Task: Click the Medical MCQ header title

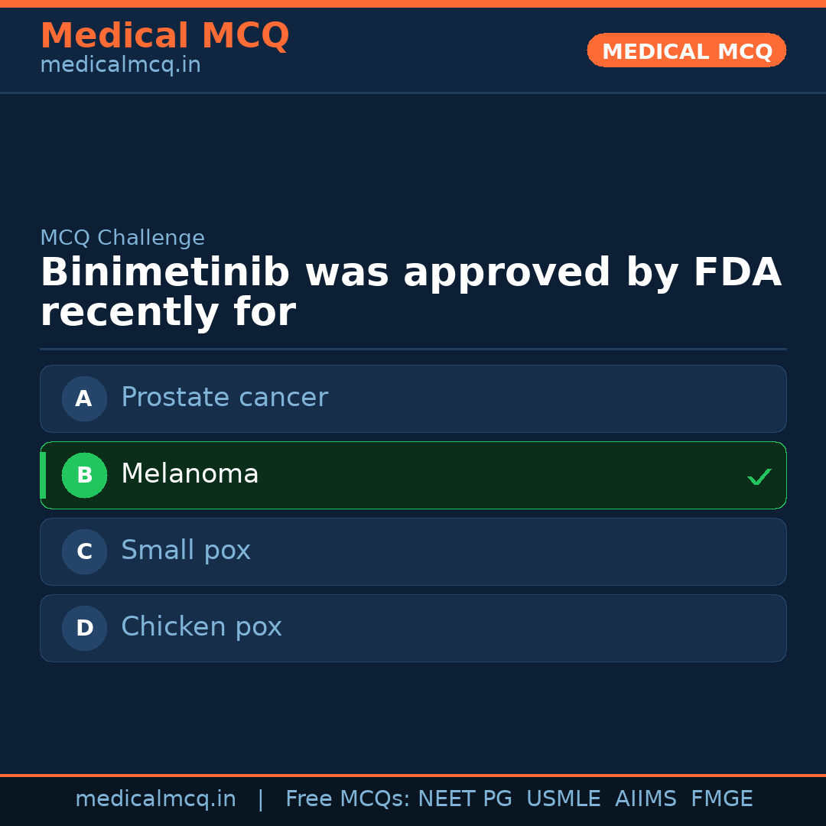Action: click(164, 36)
